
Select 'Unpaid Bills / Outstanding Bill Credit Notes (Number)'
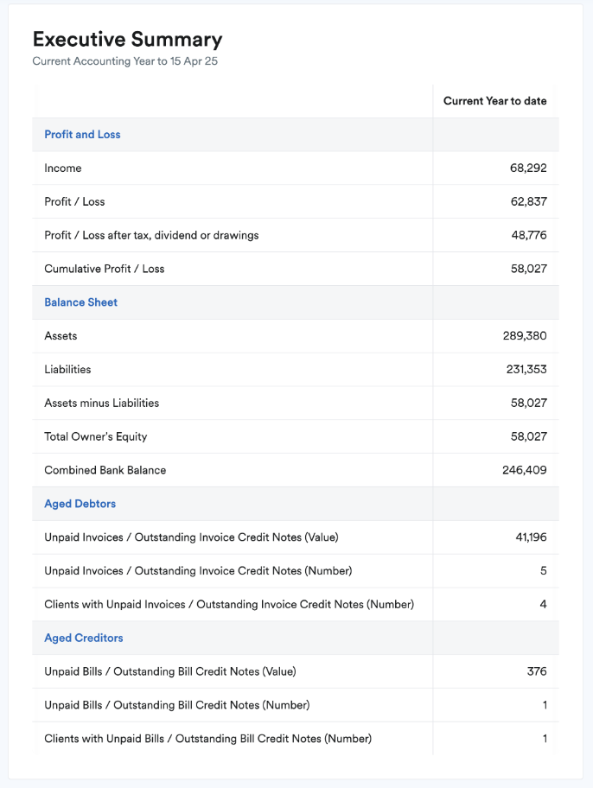pyautogui.click(x=177, y=706)
